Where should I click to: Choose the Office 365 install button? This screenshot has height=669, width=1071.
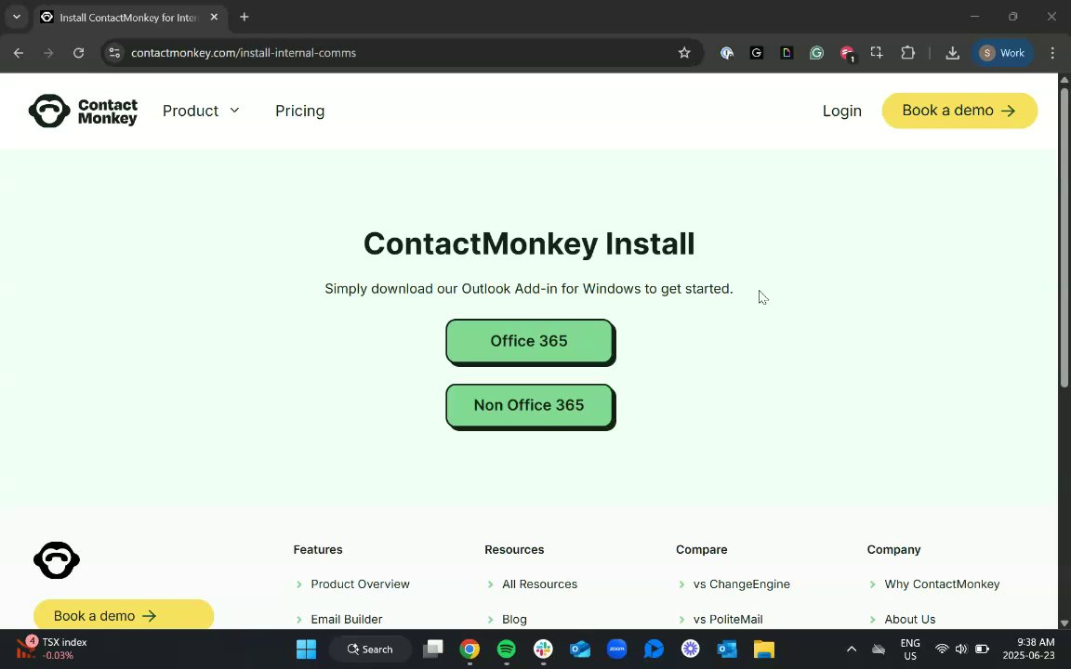click(529, 341)
